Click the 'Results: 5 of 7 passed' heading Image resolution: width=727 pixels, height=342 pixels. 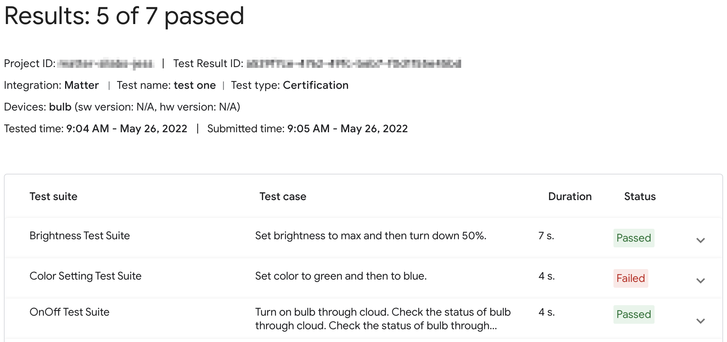coord(124,16)
